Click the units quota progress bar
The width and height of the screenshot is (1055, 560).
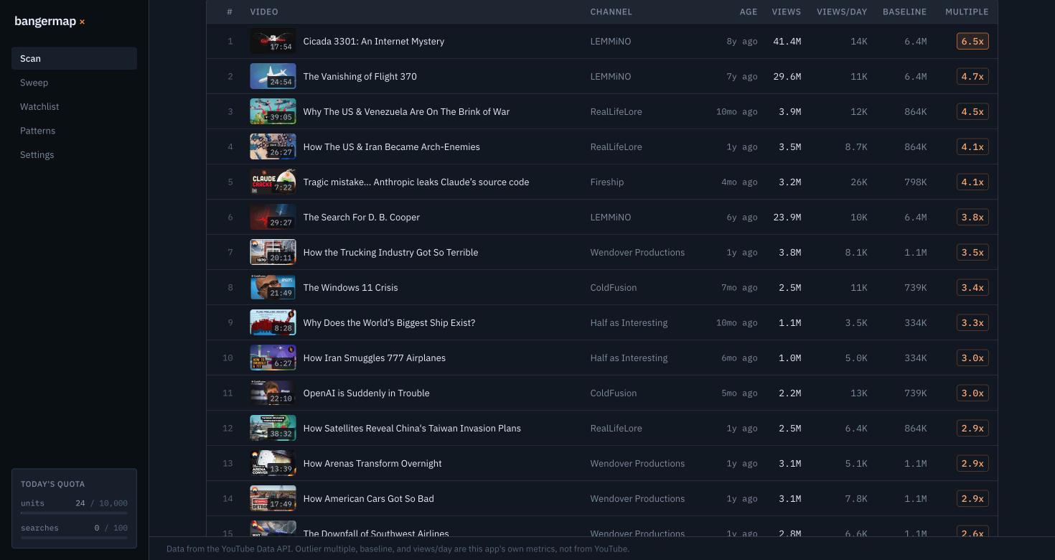pyautogui.click(x=74, y=513)
